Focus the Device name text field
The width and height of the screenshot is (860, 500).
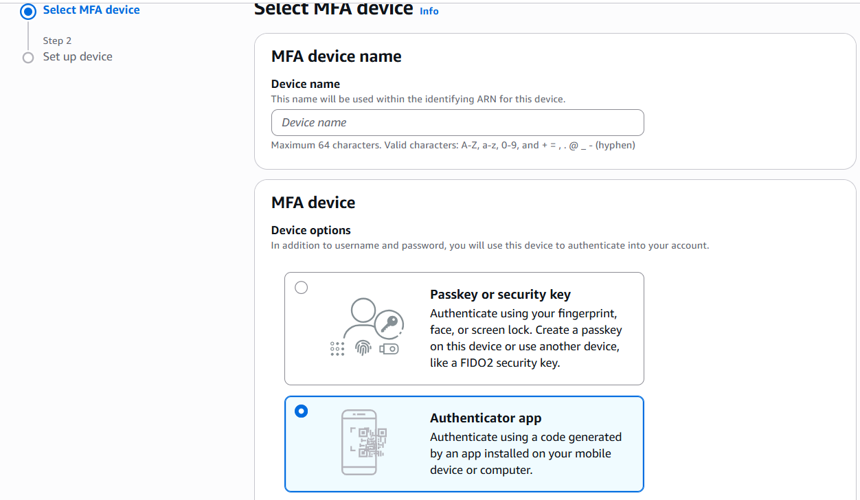457,123
